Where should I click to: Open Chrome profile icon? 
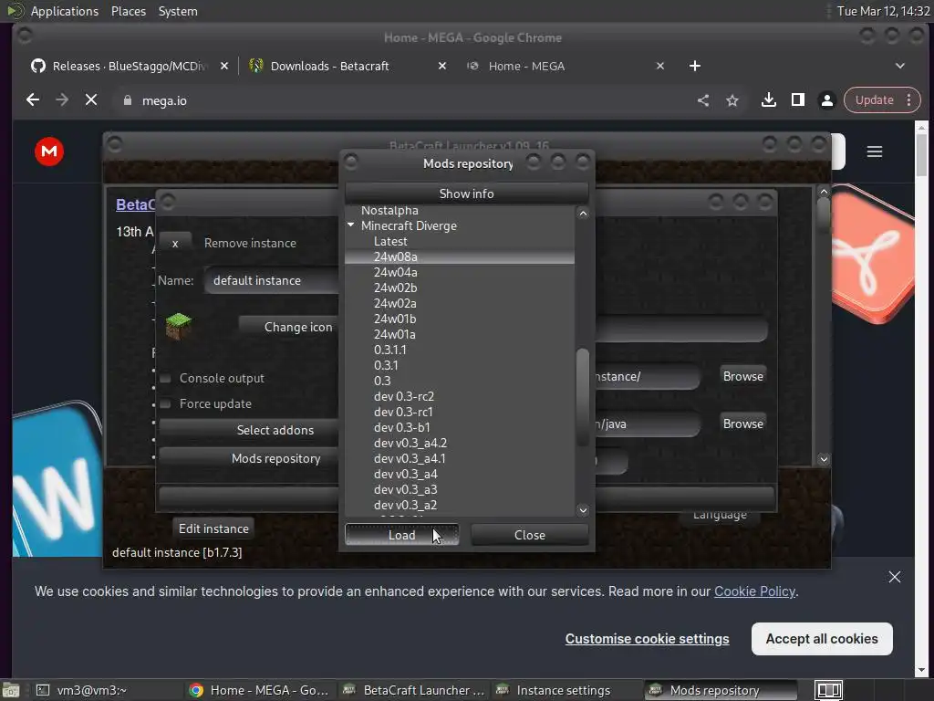(826, 100)
